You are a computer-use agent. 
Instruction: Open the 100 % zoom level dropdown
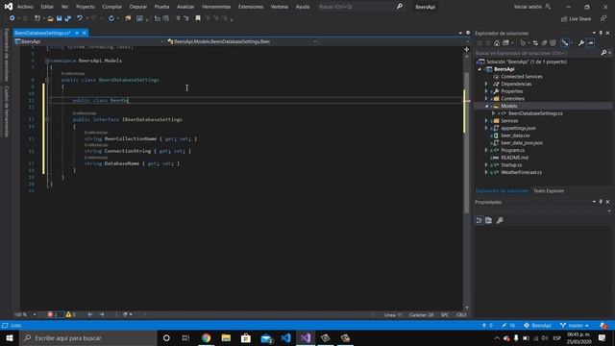click(35, 314)
